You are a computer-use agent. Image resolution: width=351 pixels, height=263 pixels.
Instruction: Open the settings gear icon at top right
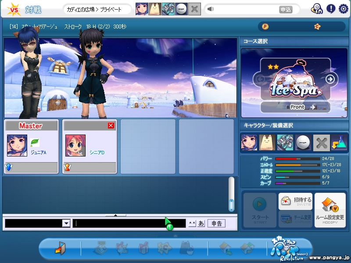tap(344, 9)
